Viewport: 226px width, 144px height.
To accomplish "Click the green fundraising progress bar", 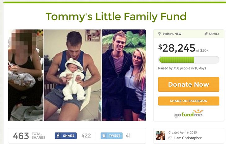I will pos(188,60).
